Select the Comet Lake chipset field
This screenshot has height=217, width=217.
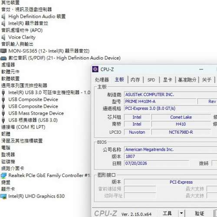pos(181,117)
